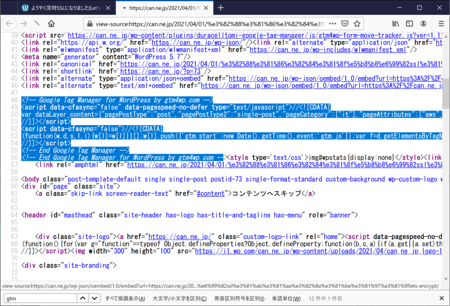Jump to the next find match
The height and width of the screenshot is (306, 450).
click(94, 299)
